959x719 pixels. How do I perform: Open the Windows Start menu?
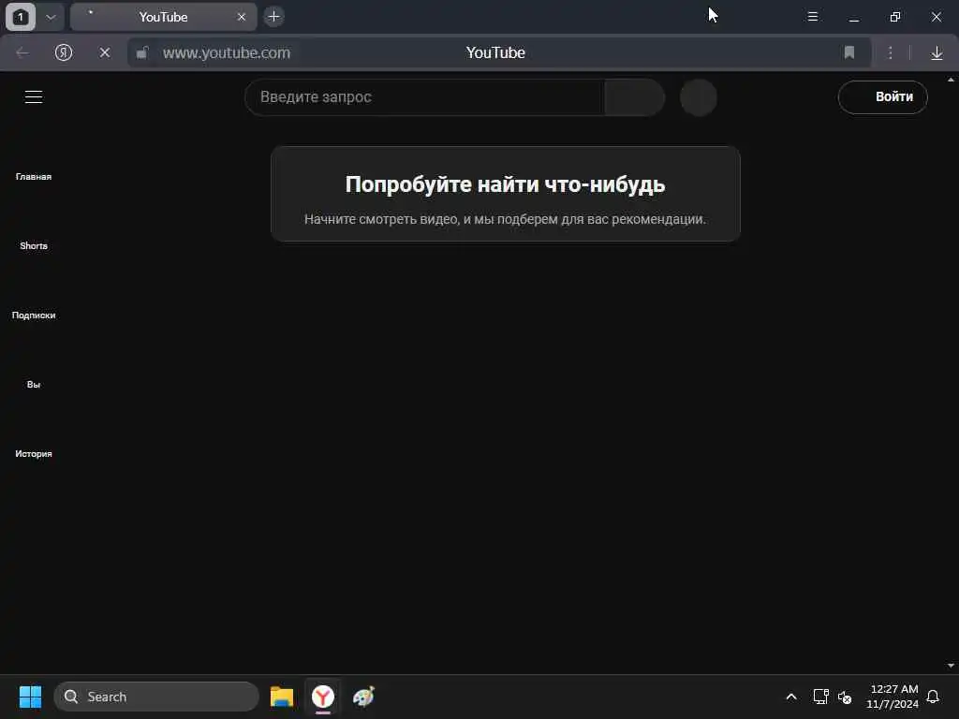tap(30, 697)
